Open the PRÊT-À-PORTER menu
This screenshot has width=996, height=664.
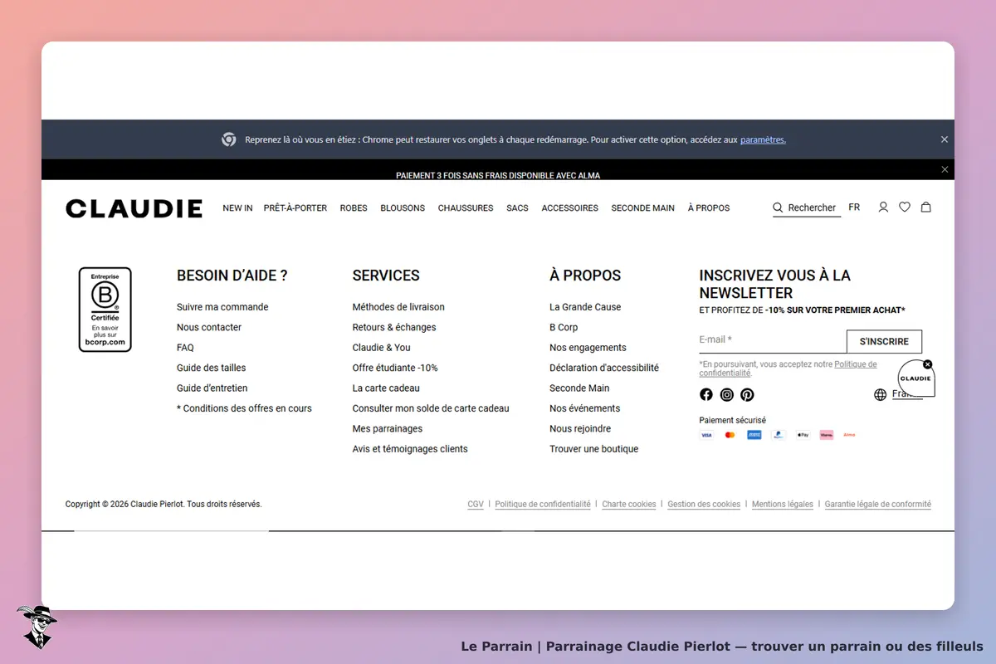pos(295,208)
